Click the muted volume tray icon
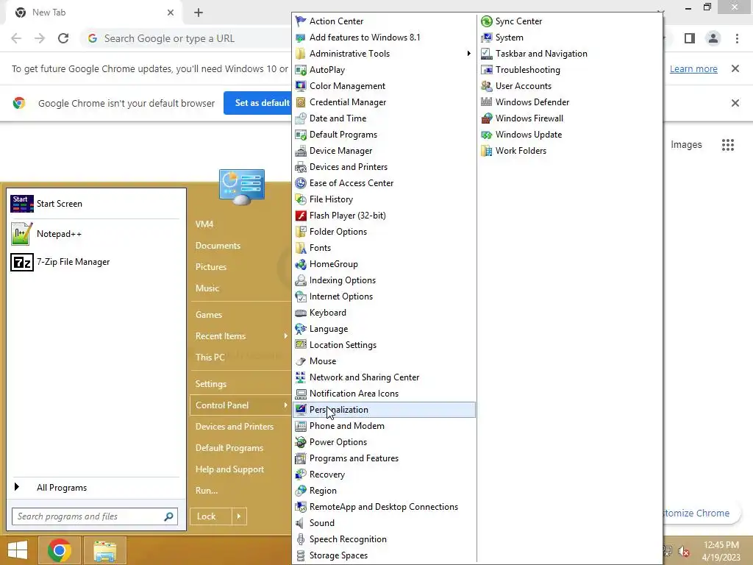This screenshot has width=753, height=565. pos(684,551)
